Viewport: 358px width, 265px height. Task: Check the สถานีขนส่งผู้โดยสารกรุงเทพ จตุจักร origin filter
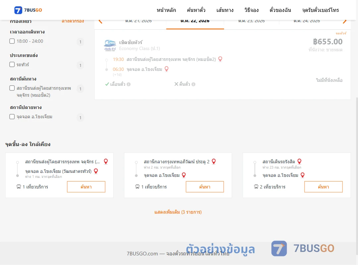[x=12, y=88]
